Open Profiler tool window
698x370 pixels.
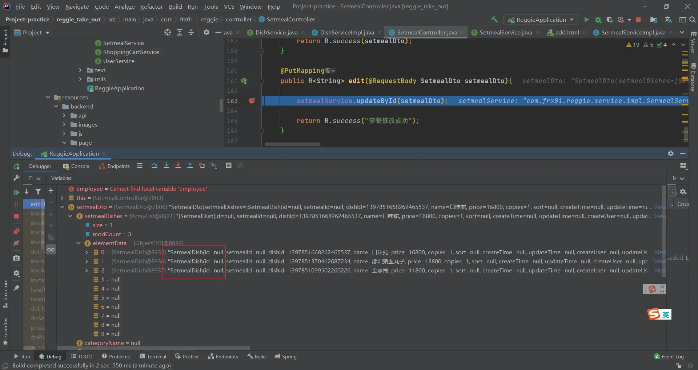point(187,357)
